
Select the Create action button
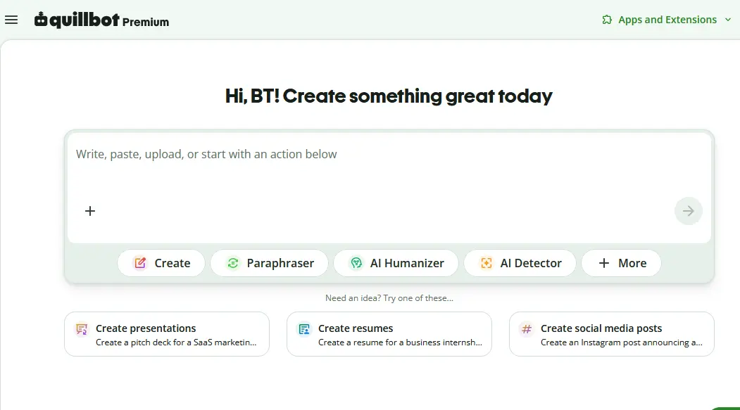pyautogui.click(x=161, y=263)
